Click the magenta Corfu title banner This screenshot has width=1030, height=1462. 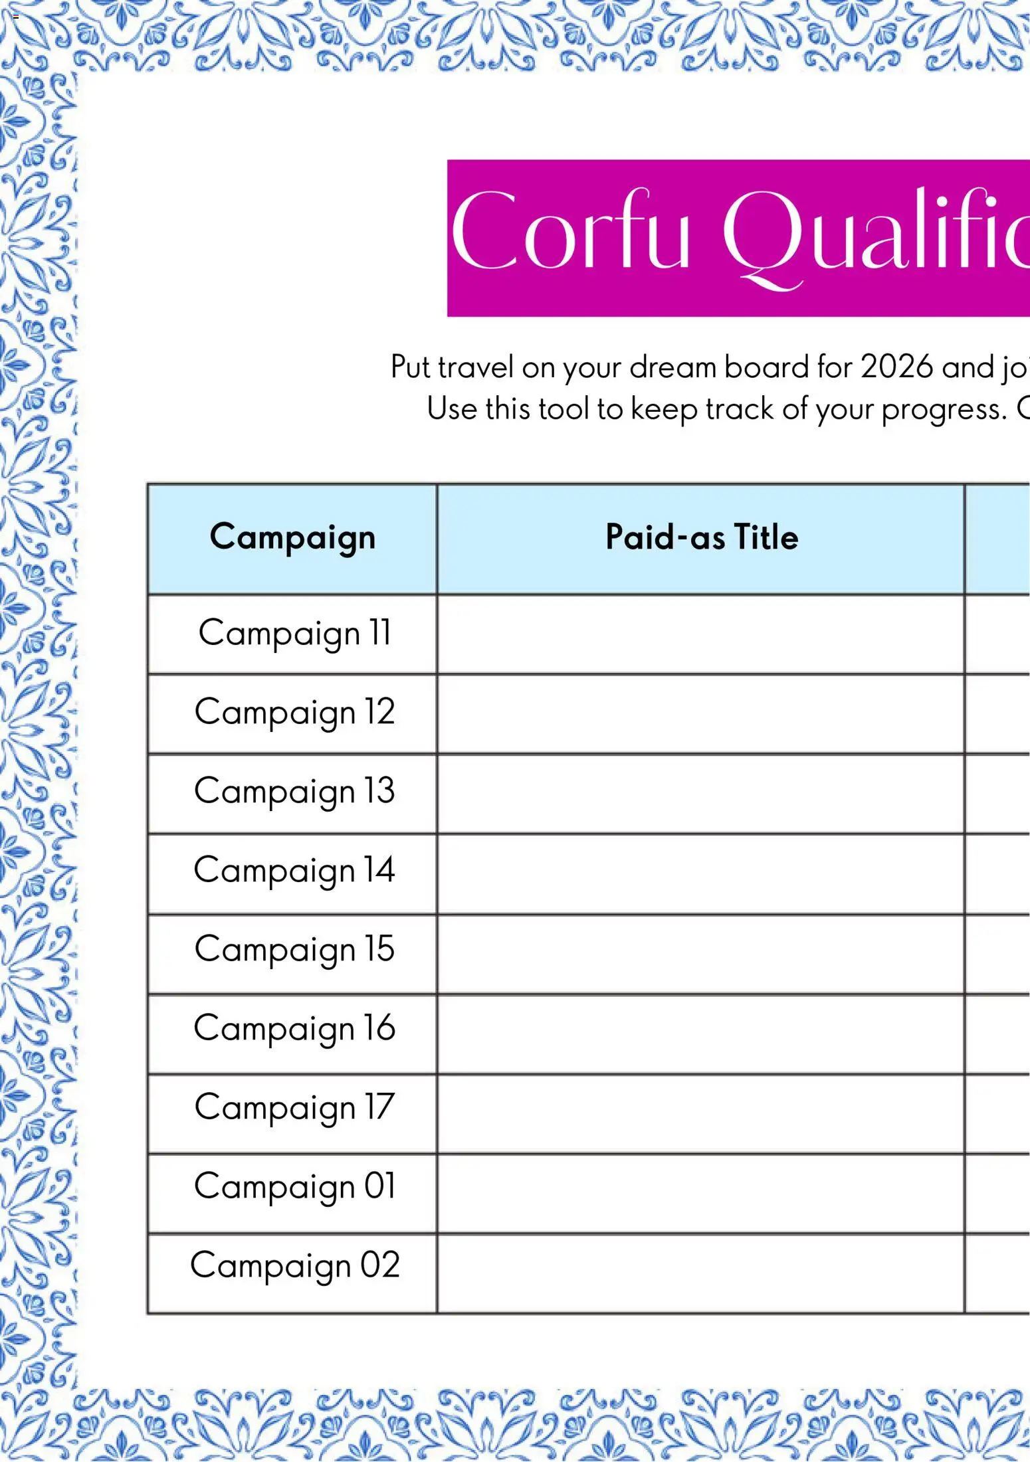[x=738, y=238]
